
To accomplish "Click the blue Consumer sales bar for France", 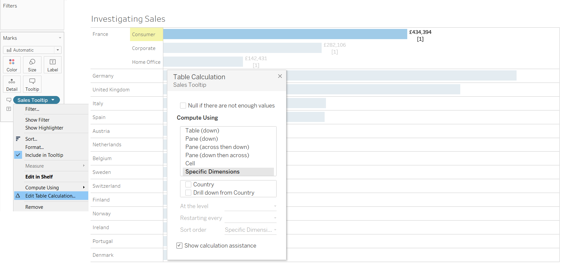I will tap(285, 34).
